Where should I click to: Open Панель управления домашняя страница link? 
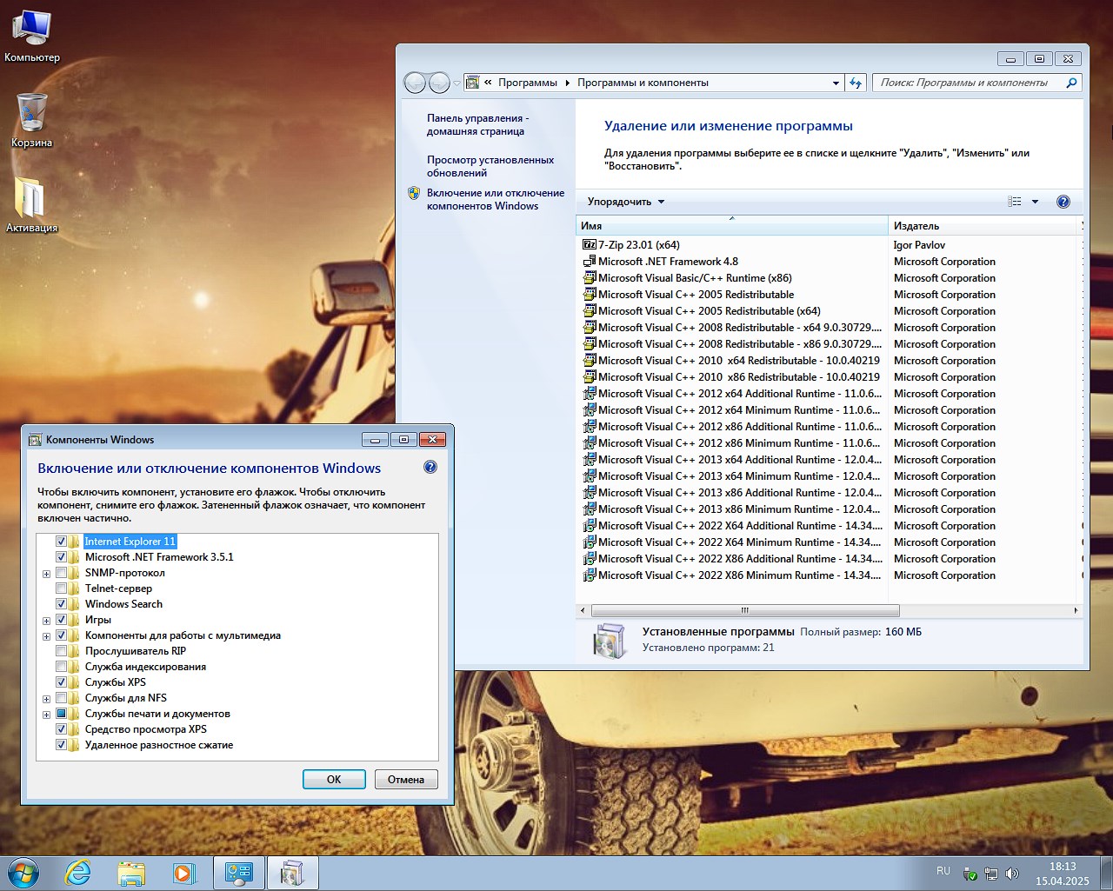477,125
